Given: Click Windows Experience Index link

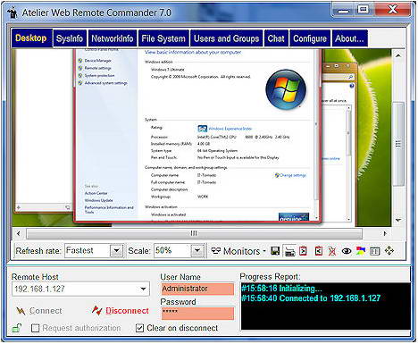Looking at the screenshot, I should click(230, 129).
